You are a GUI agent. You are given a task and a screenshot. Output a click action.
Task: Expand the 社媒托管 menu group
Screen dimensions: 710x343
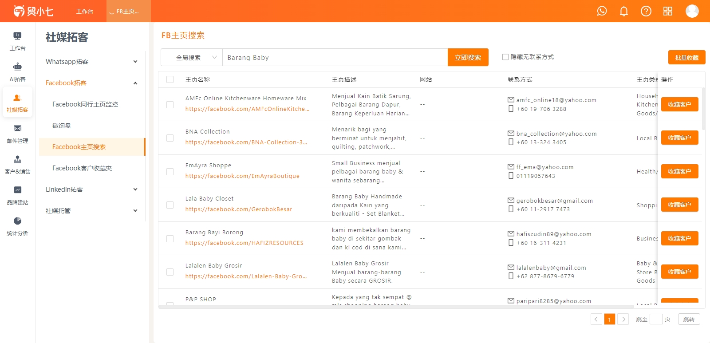(x=92, y=211)
